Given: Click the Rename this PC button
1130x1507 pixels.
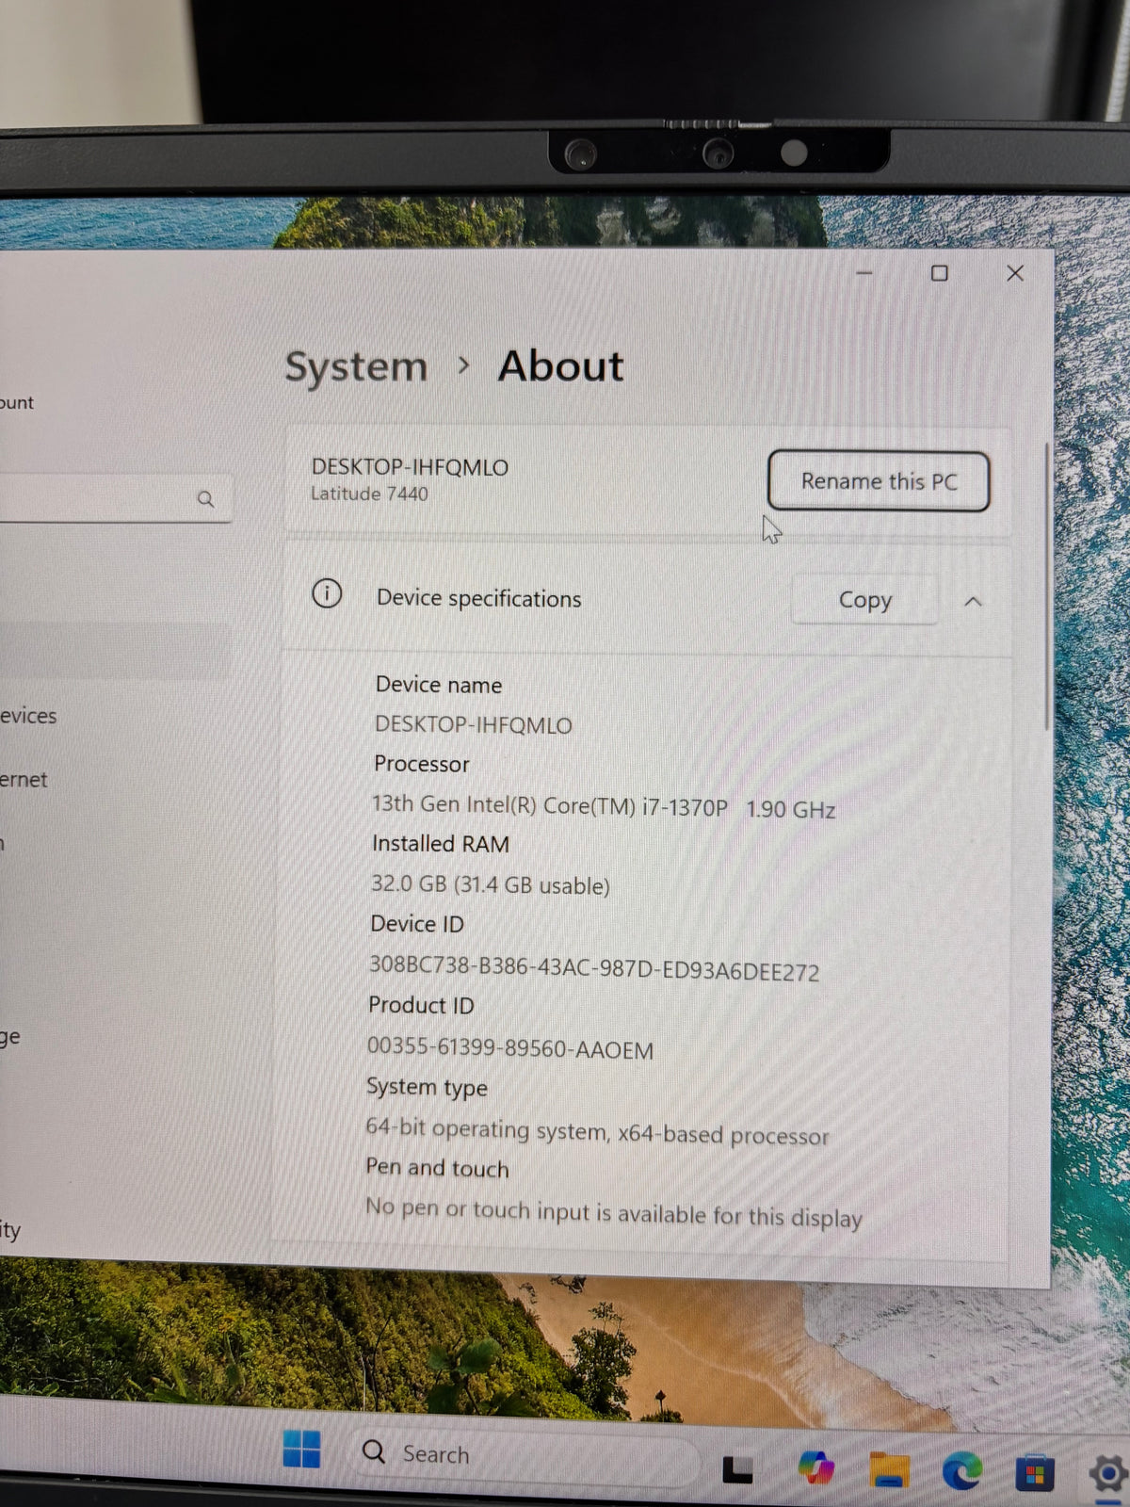Looking at the screenshot, I should pyautogui.click(x=879, y=481).
